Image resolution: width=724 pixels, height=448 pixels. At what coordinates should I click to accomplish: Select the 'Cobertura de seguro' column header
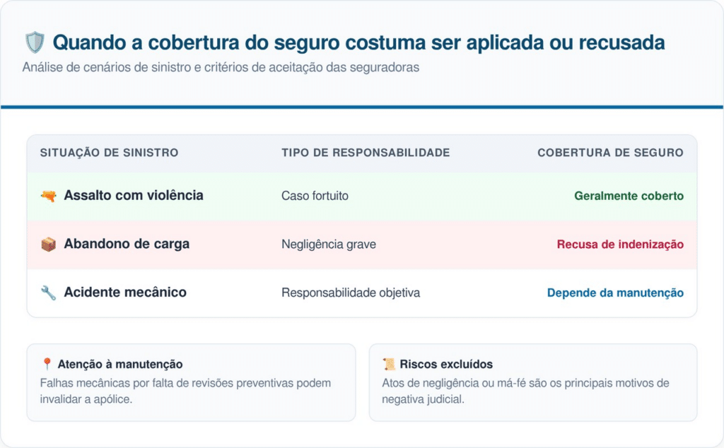(x=610, y=153)
